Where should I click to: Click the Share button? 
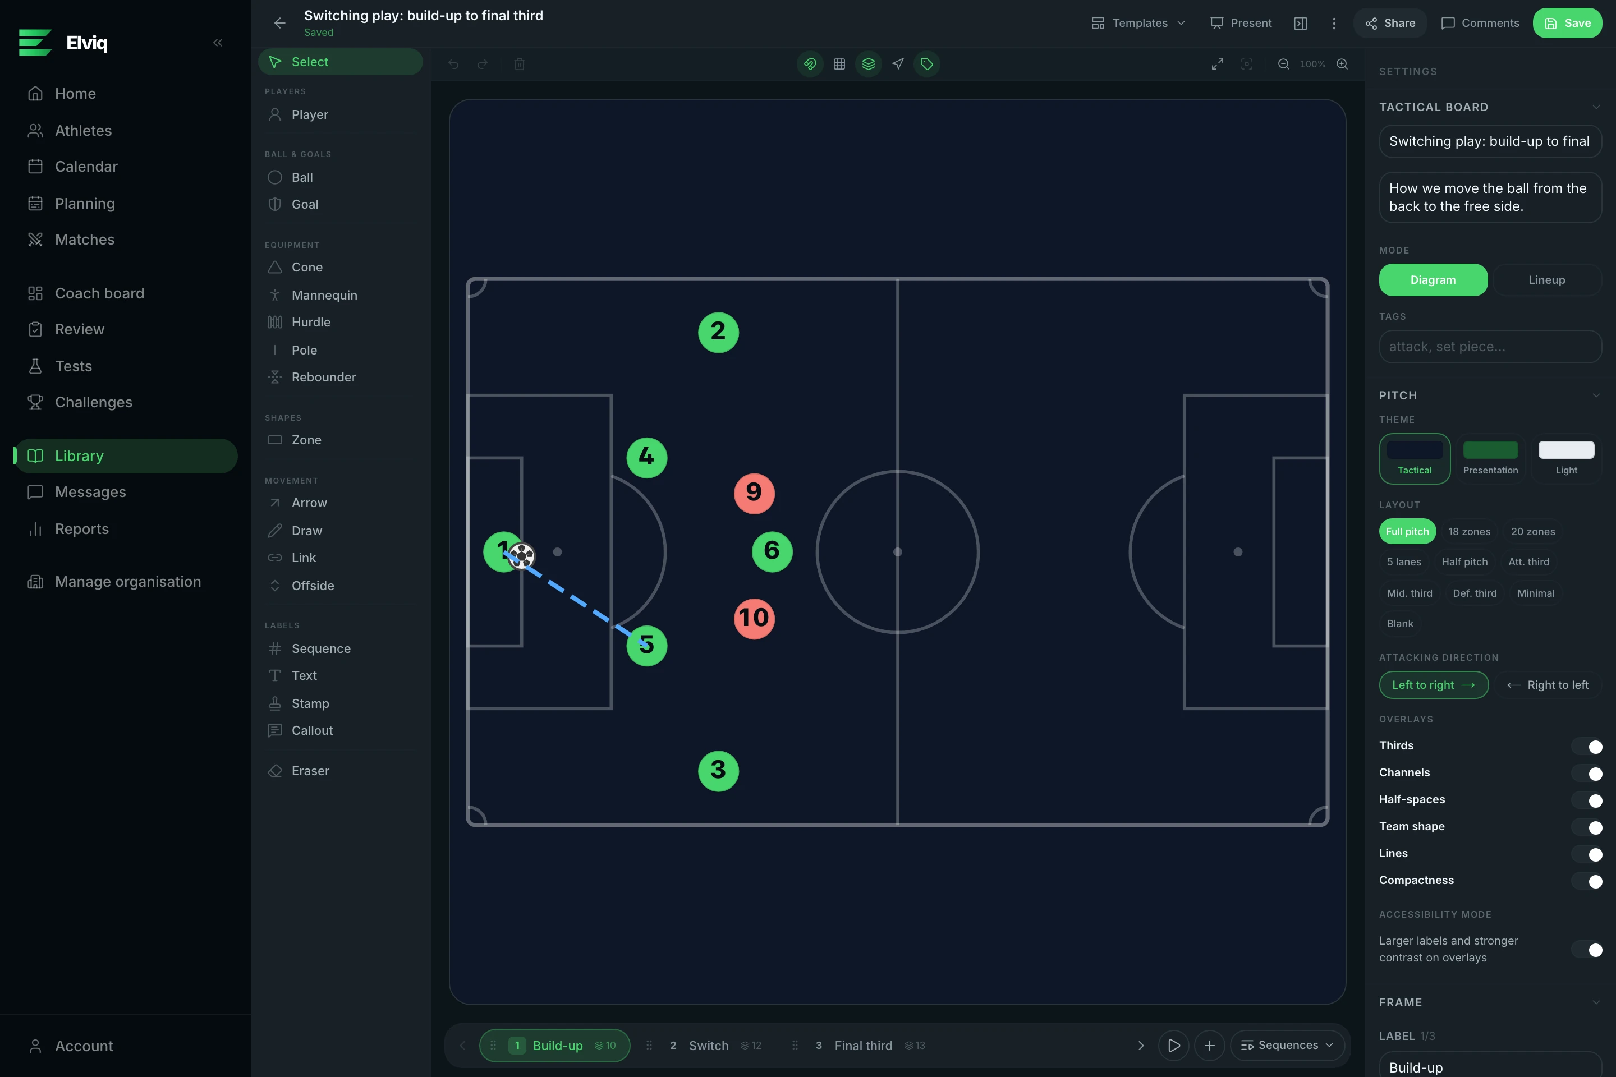click(1390, 24)
